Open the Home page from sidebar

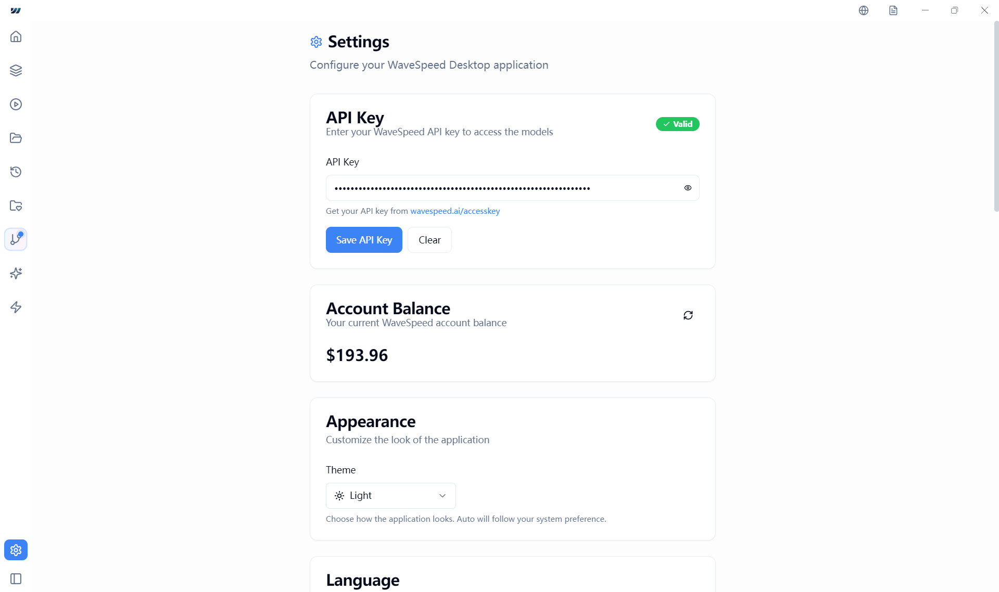16,36
